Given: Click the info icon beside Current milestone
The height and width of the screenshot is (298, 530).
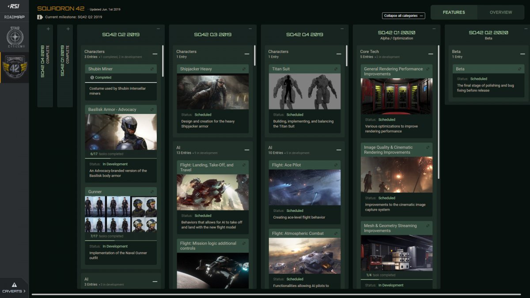Looking at the screenshot, I should 40,17.
